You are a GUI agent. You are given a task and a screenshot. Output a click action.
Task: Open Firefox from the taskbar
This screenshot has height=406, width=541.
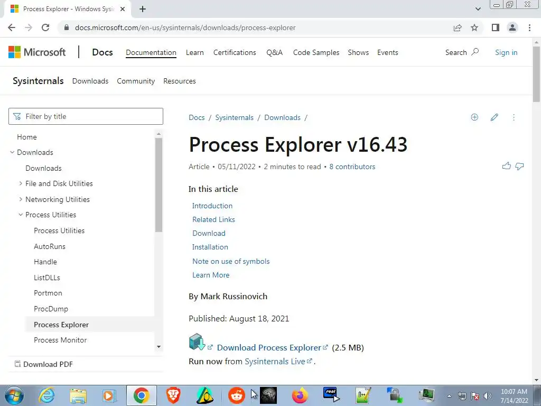coord(300,395)
